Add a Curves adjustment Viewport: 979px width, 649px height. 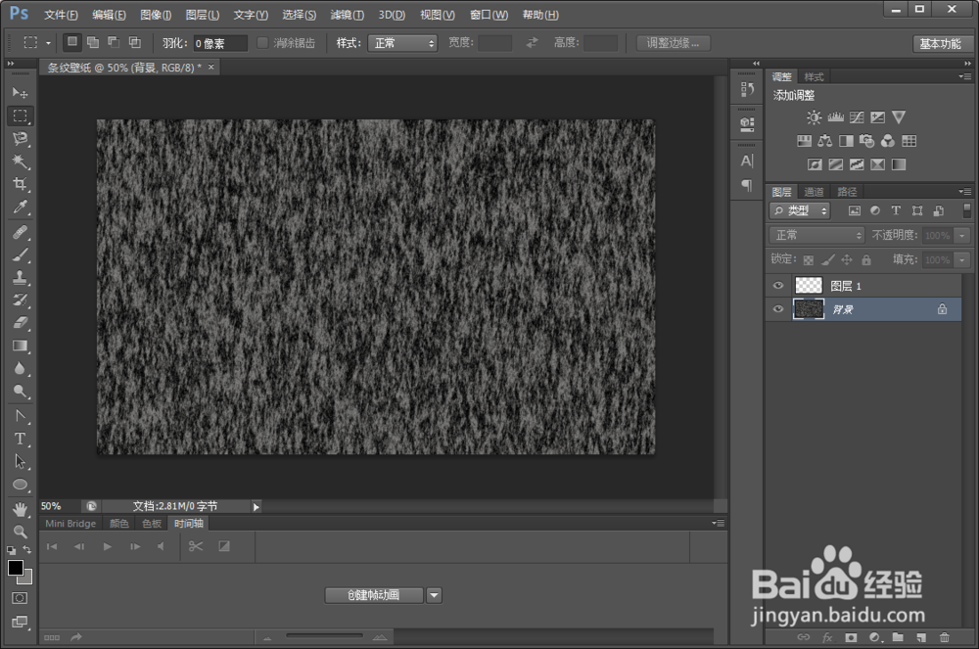click(x=857, y=117)
